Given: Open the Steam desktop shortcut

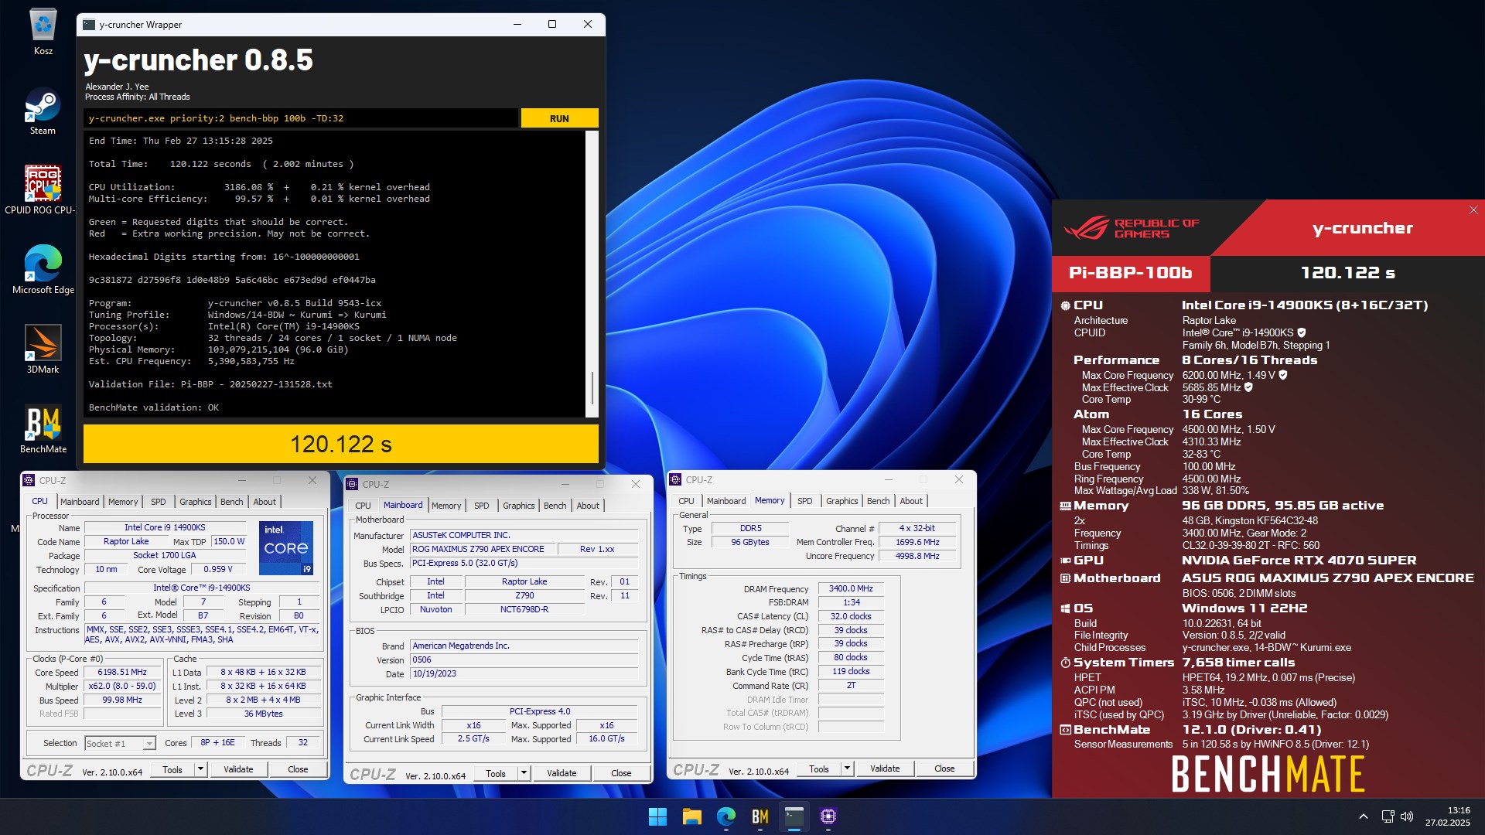Looking at the screenshot, I should tap(43, 111).
